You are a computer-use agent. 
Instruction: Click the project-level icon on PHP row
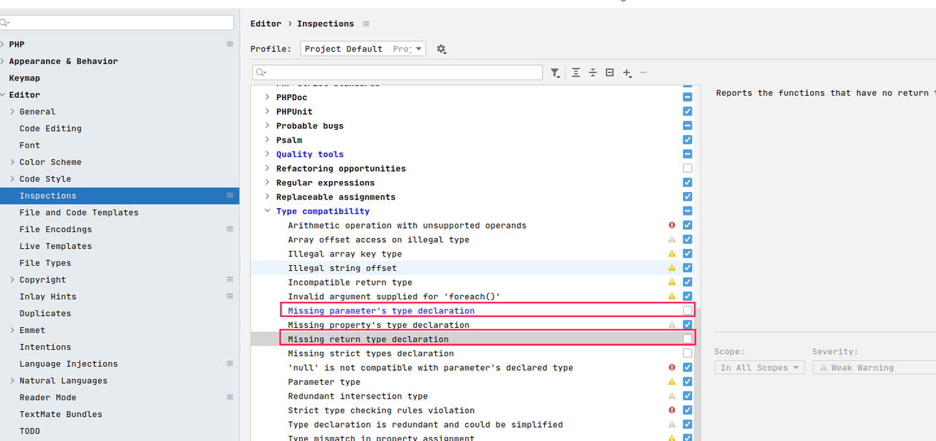tap(230, 45)
